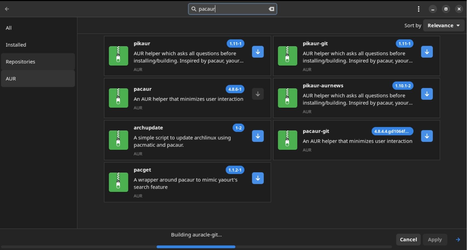Show transaction details with the bottom-right arrow

[458, 239]
